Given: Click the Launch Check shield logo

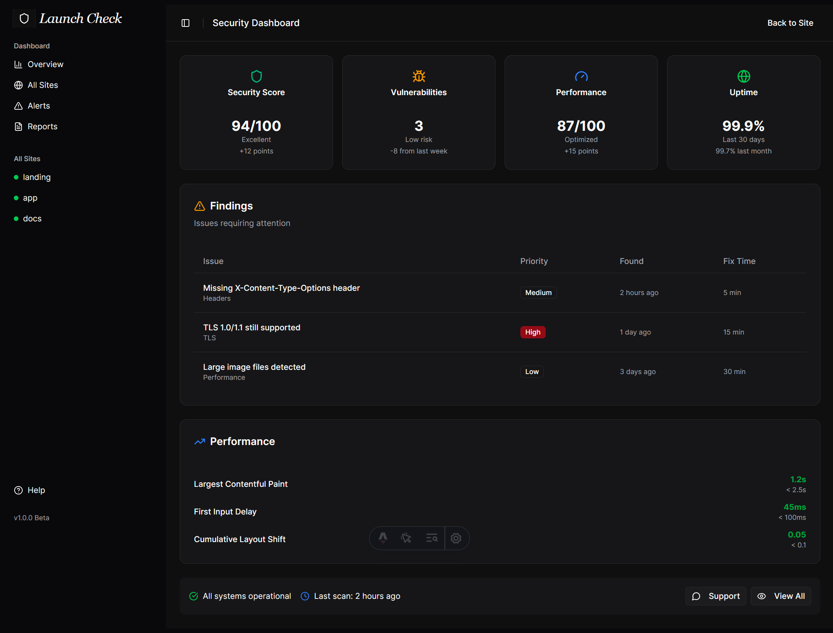Looking at the screenshot, I should pyautogui.click(x=24, y=18).
